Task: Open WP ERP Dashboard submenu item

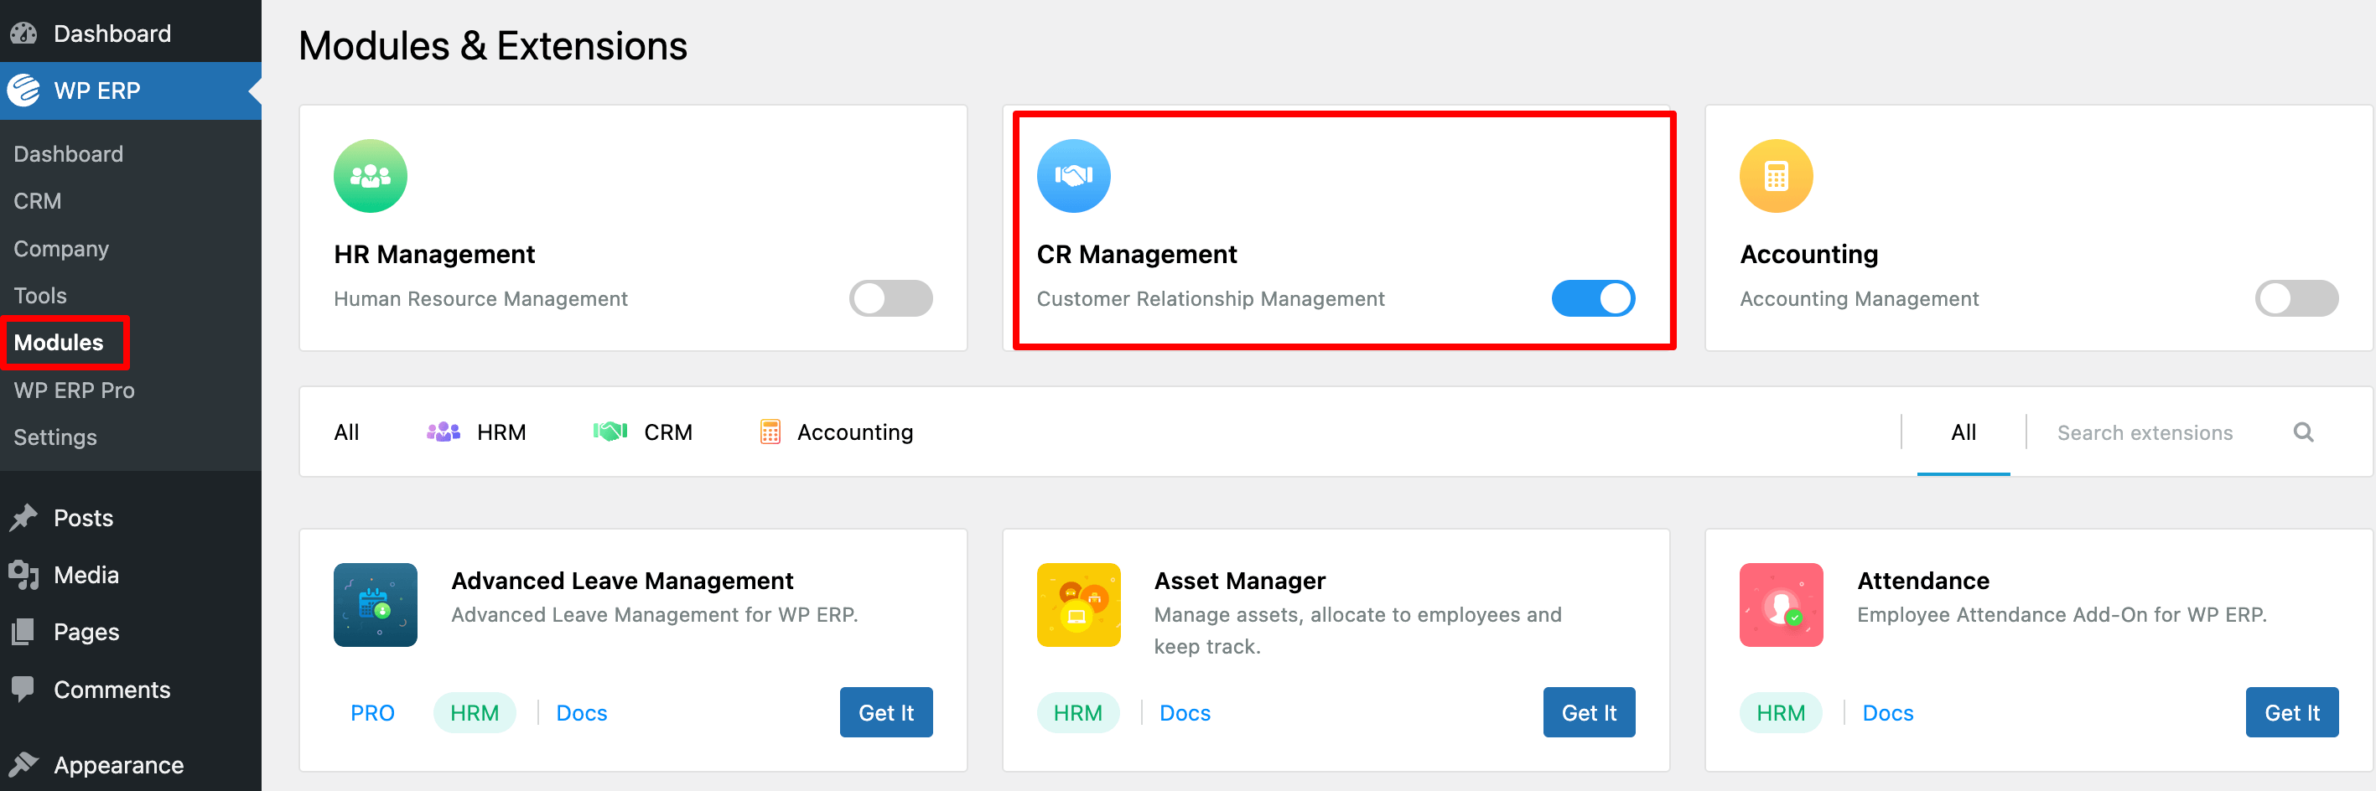Action: (x=68, y=154)
